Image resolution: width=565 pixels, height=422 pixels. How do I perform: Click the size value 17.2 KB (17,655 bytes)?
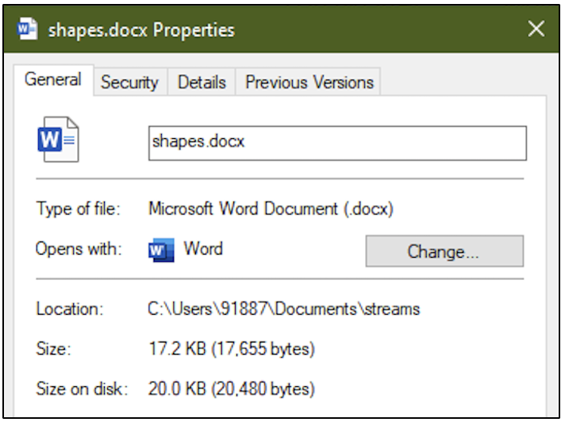[232, 349]
